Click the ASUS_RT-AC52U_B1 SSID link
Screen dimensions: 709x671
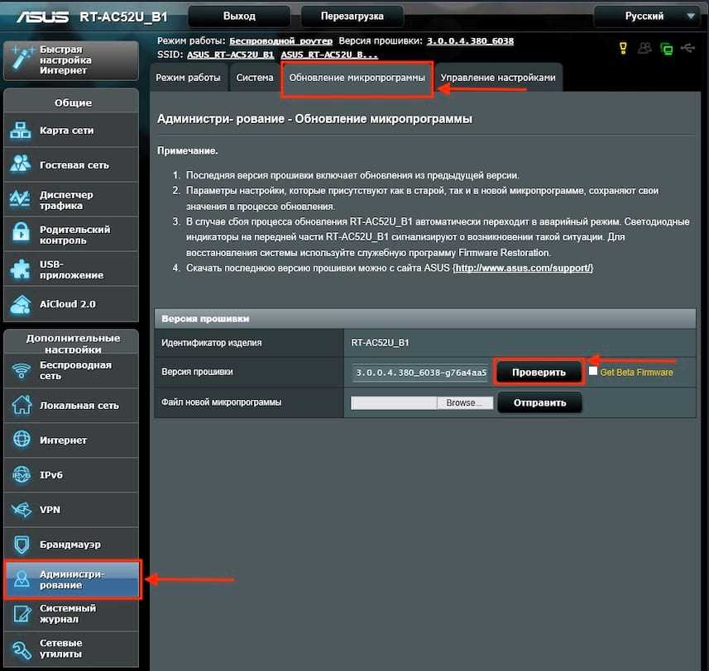pos(231,55)
